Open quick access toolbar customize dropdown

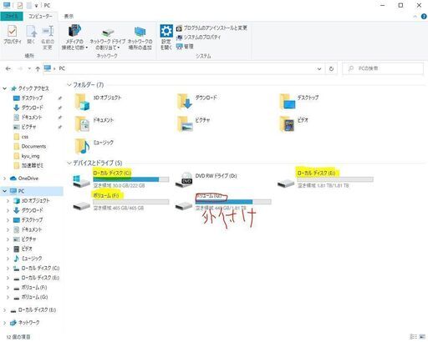click(36, 6)
